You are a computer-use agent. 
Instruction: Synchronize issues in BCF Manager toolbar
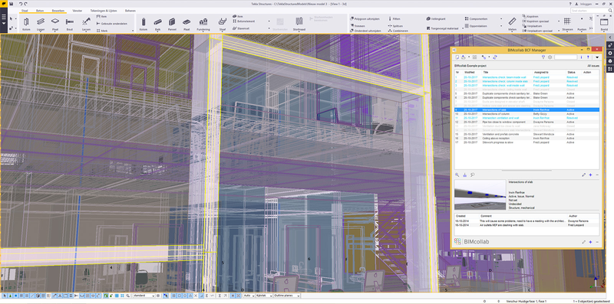pos(495,57)
